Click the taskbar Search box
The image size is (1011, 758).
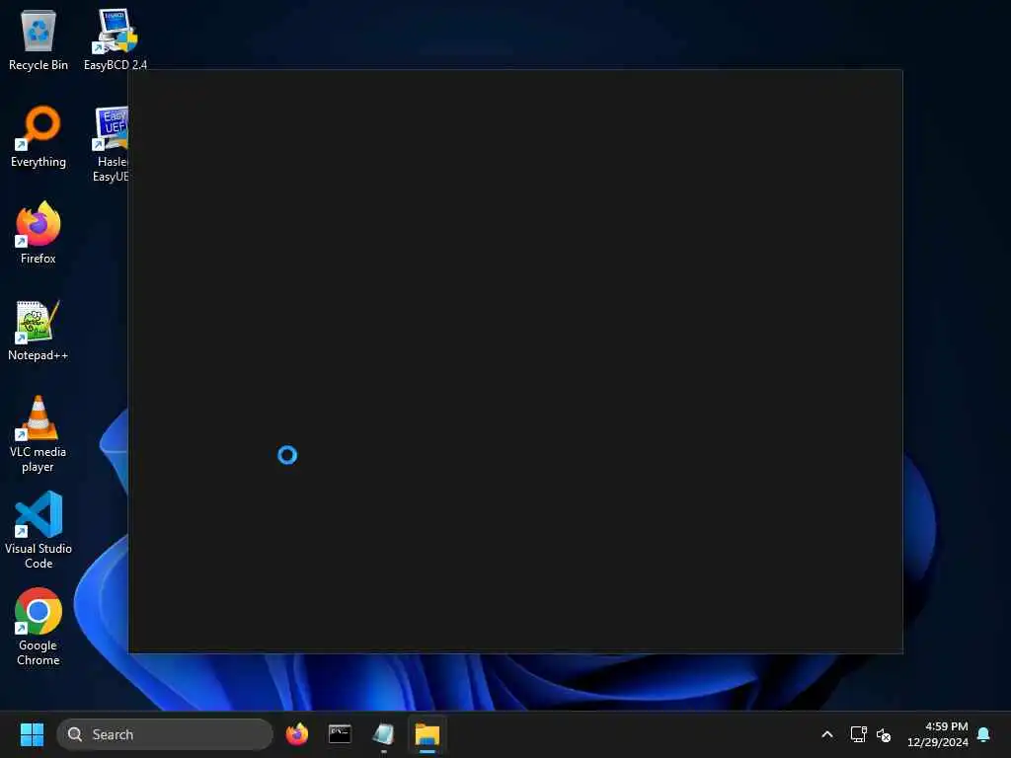tap(165, 734)
